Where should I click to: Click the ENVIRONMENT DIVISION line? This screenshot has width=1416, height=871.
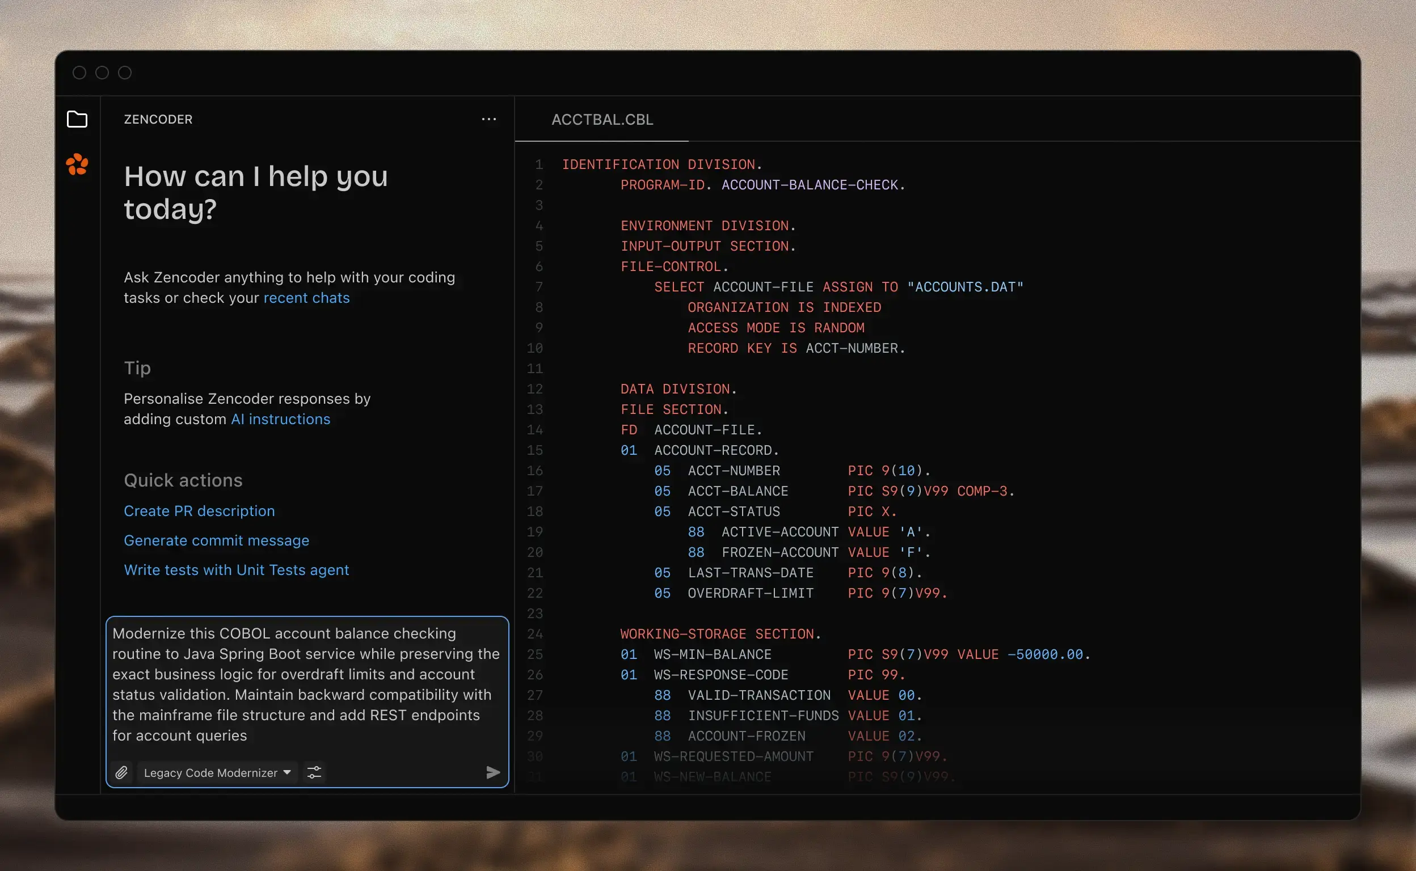tap(709, 225)
